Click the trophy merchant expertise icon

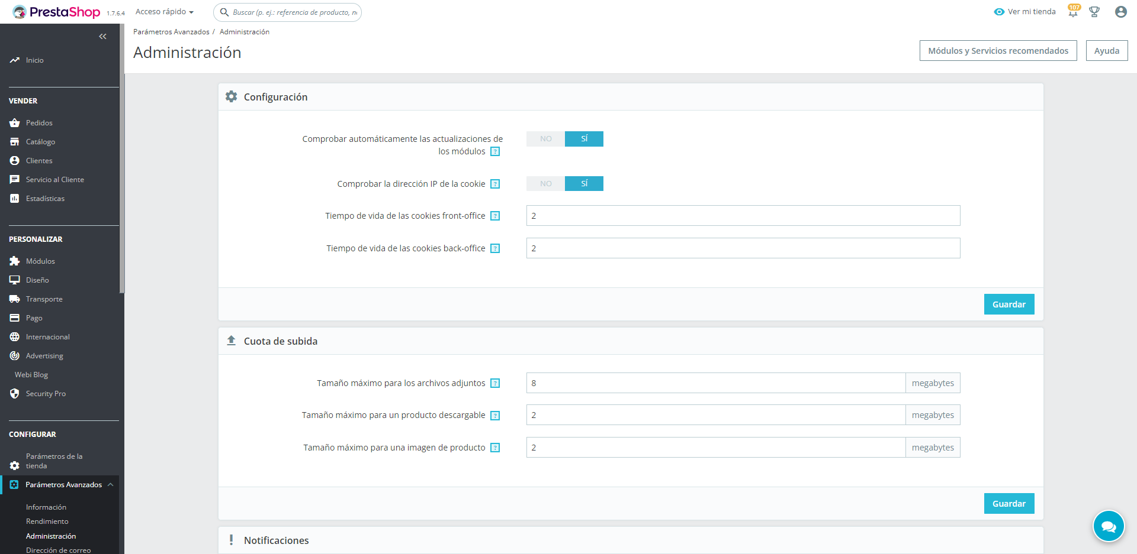coord(1094,12)
